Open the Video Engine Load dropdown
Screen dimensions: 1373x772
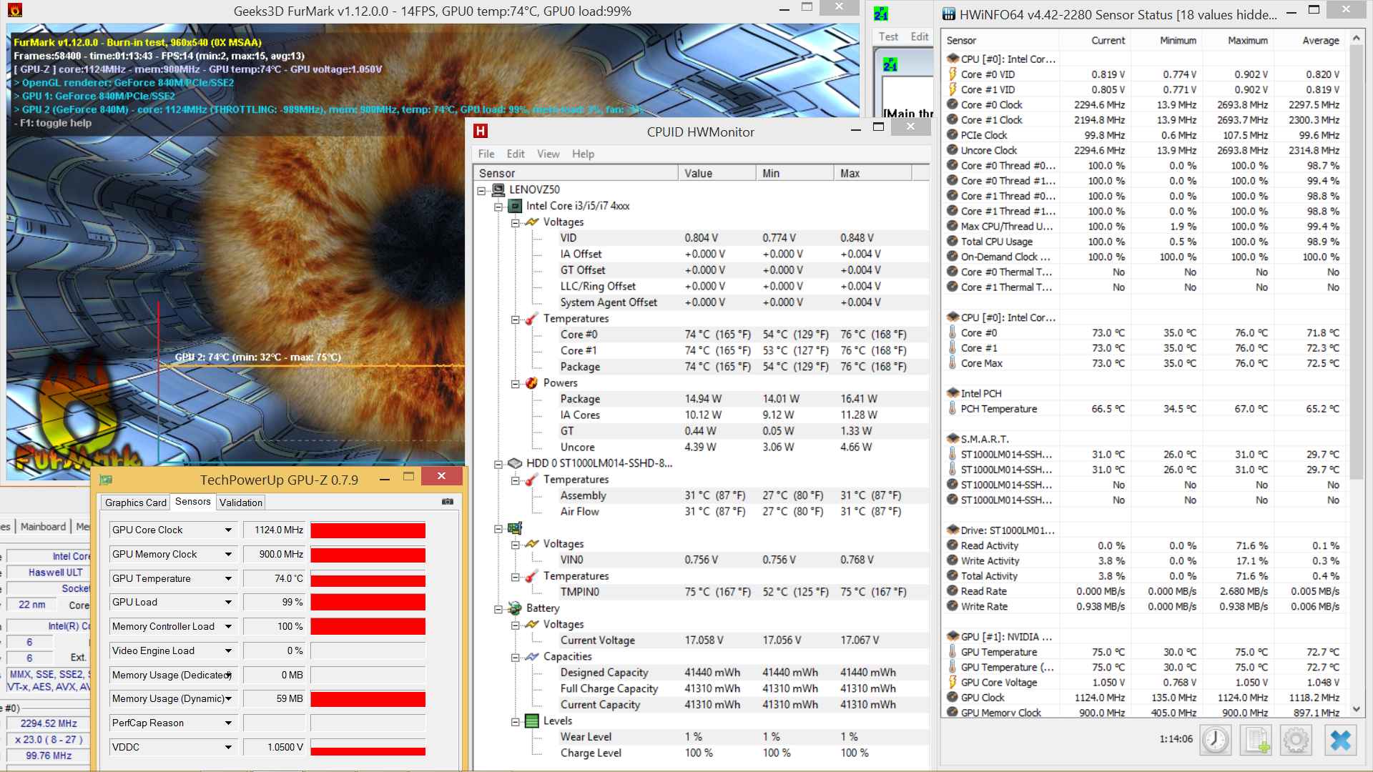228,650
